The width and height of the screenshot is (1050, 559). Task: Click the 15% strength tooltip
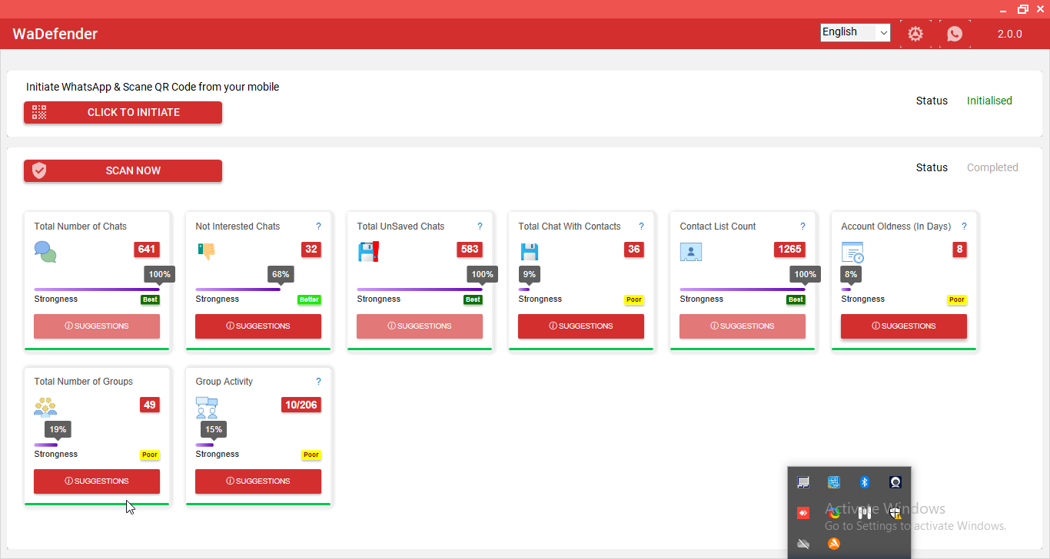[214, 429]
